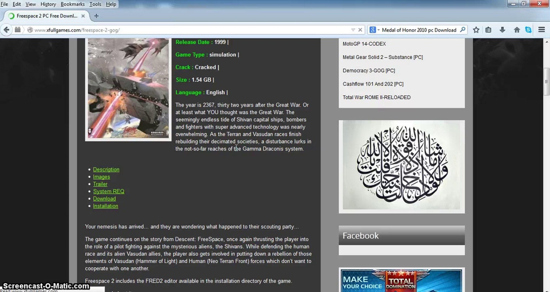Open the URL history dropdown arrow
The width and height of the screenshot is (550, 292).
[x=353, y=30]
